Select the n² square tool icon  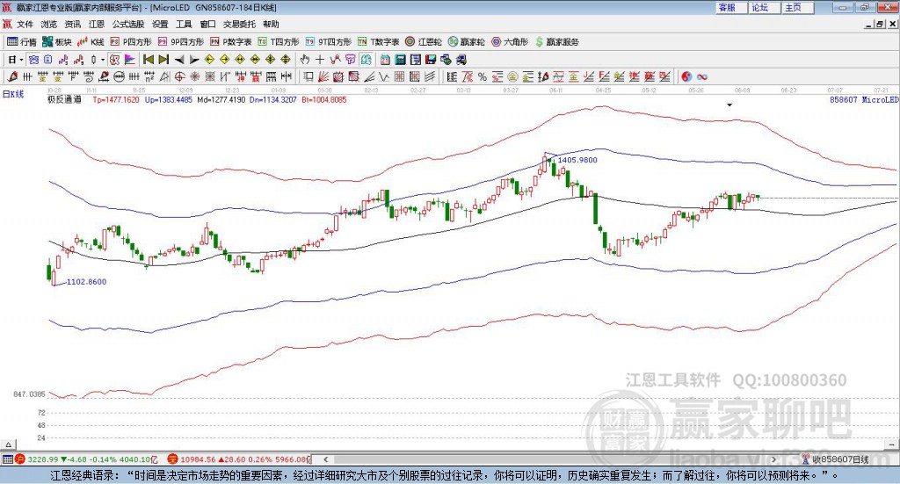click(x=149, y=76)
